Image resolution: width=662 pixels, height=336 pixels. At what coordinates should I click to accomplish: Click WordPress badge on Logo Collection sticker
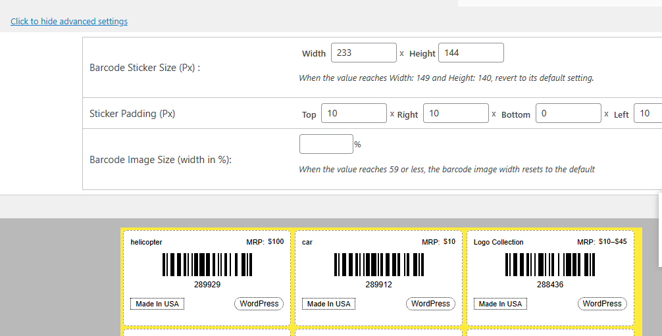click(x=602, y=304)
